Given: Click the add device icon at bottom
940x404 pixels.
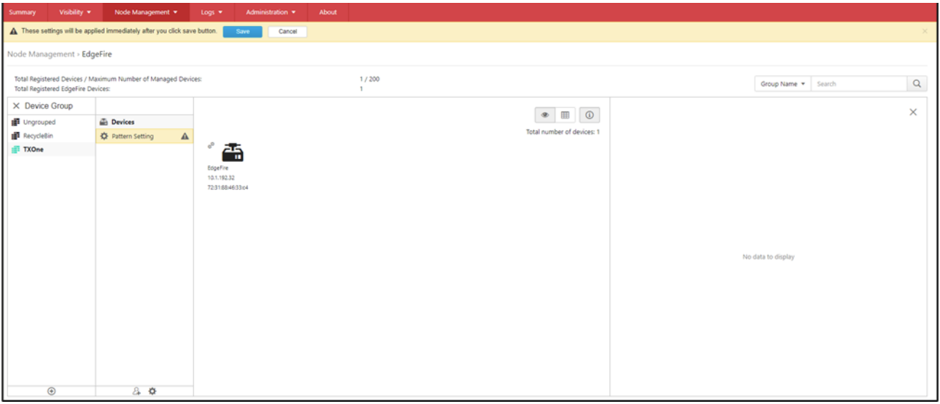Looking at the screenshot, I should point(136,391).
